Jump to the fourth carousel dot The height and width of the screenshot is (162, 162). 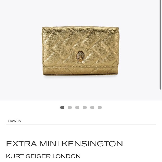tap(85, 108)
